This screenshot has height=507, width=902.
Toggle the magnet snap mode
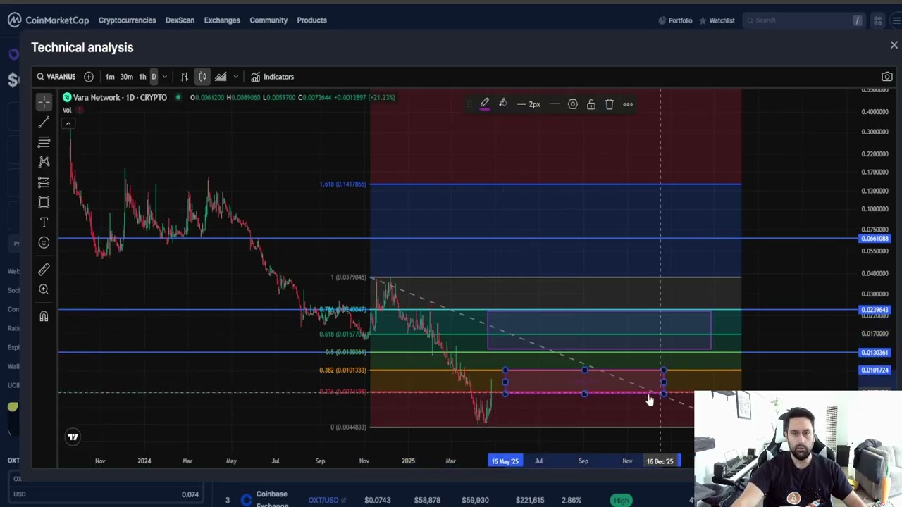coord(44,316)
